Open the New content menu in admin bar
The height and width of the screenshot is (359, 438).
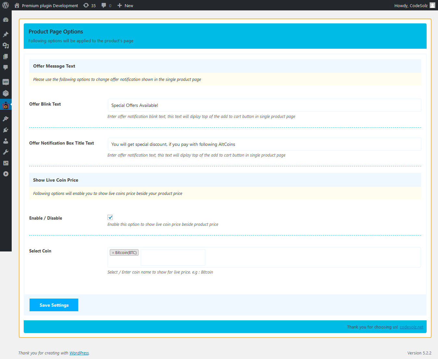125,6
